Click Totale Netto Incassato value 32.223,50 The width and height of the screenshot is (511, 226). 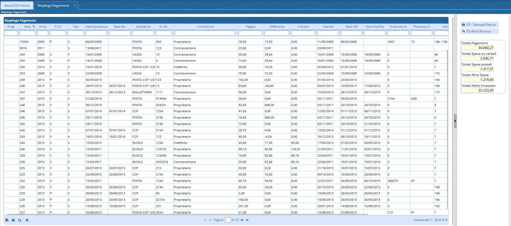coord(477,90)
